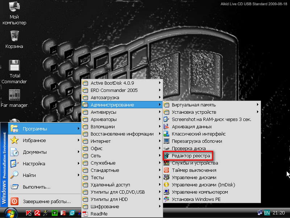Open Настройка in the Start menu
The height and width of the screenshot is (218, 290).
(x=45, y=164)
